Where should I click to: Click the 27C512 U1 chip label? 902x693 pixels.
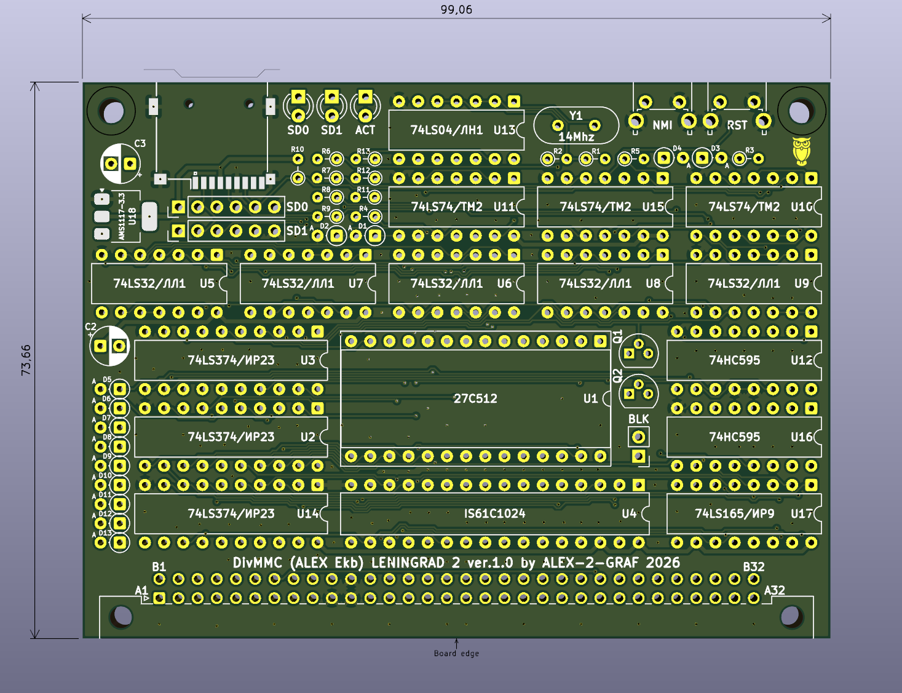pyautogui.click(x=475, y=398)
